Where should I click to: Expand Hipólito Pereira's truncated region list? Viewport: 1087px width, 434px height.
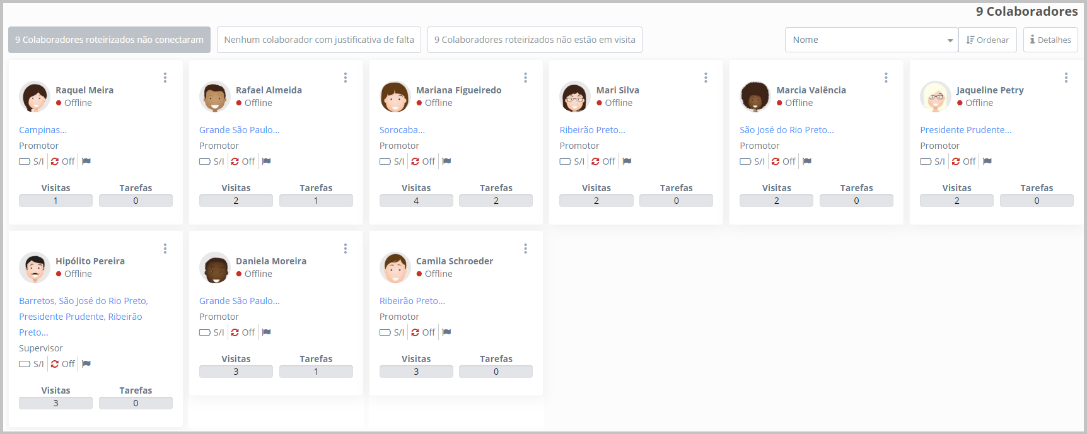(x=33, y=332)
